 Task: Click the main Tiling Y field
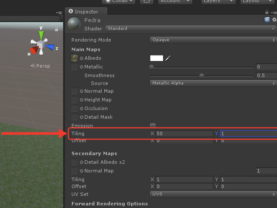[x=248, y=133]
